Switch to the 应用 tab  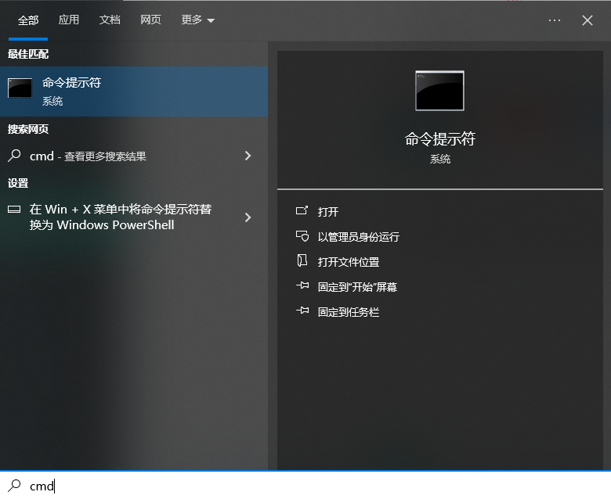pyautogui.click(x=69, y=20)
